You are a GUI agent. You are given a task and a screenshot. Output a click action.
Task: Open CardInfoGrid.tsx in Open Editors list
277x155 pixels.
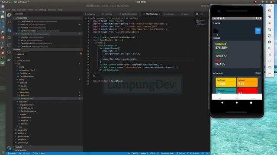(x=28, y=43)
